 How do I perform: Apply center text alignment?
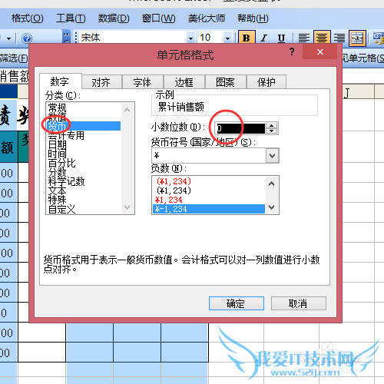pos(322,38)
